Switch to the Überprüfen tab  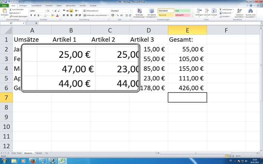(x=70, y=6)
